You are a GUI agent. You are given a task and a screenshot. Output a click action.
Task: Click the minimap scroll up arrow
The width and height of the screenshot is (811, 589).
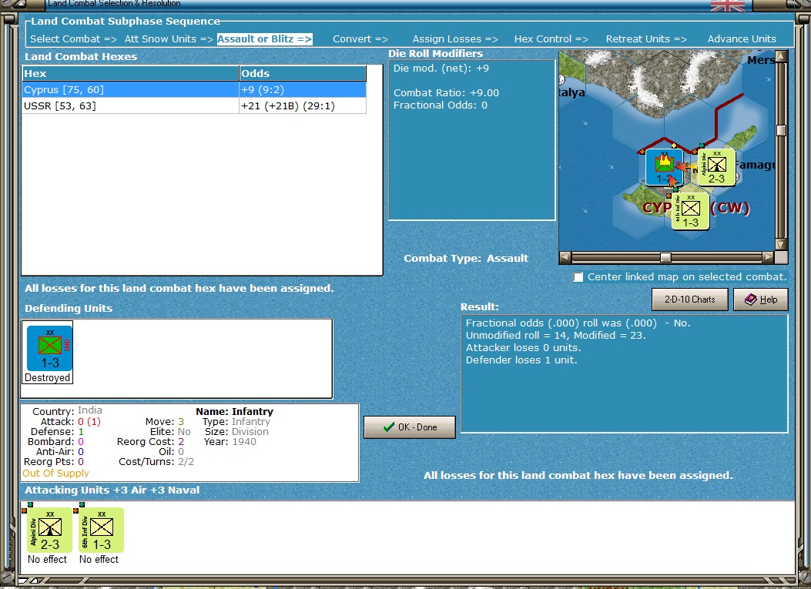coord(781,56)
